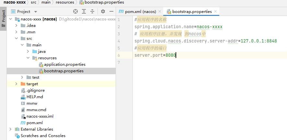
Task: Click the resources folder icon
Action: 35,58
